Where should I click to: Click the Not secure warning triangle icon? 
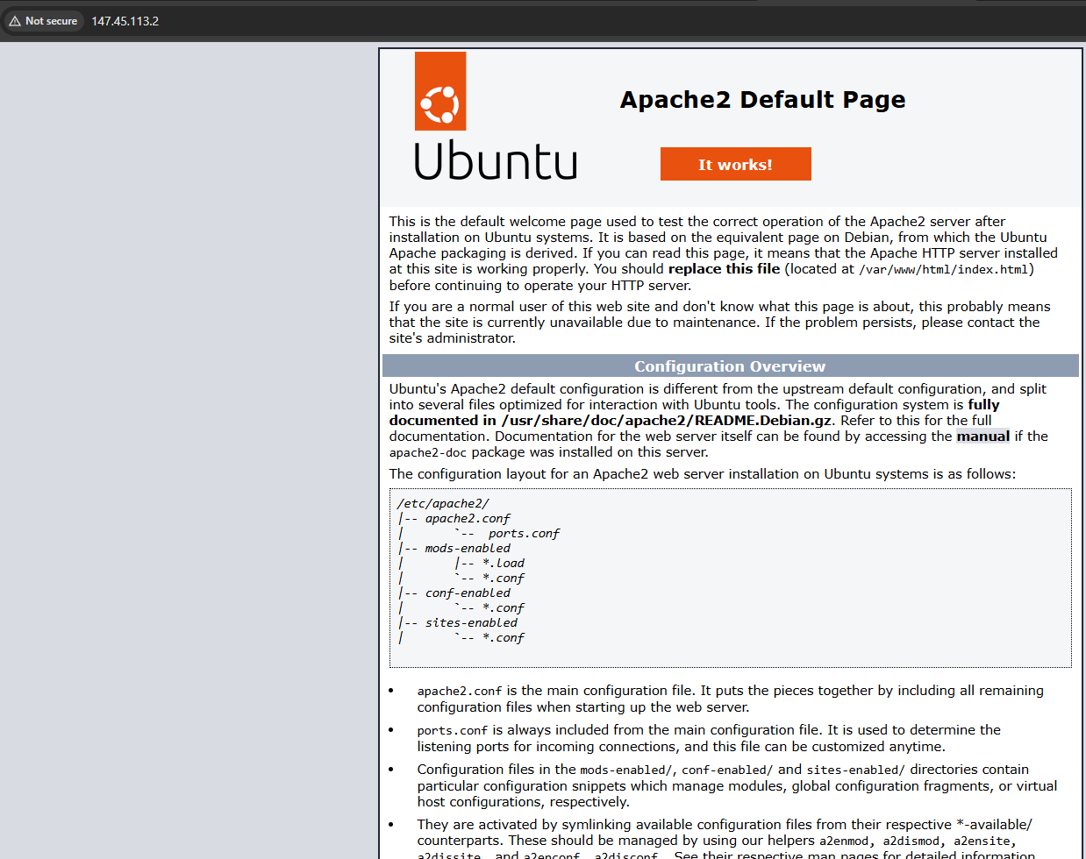click(15, 21)
